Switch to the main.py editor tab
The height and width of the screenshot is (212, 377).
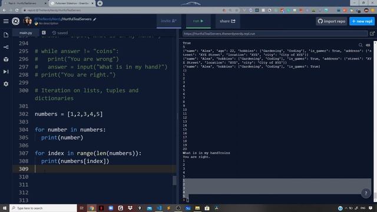click(x=26, y=33)
